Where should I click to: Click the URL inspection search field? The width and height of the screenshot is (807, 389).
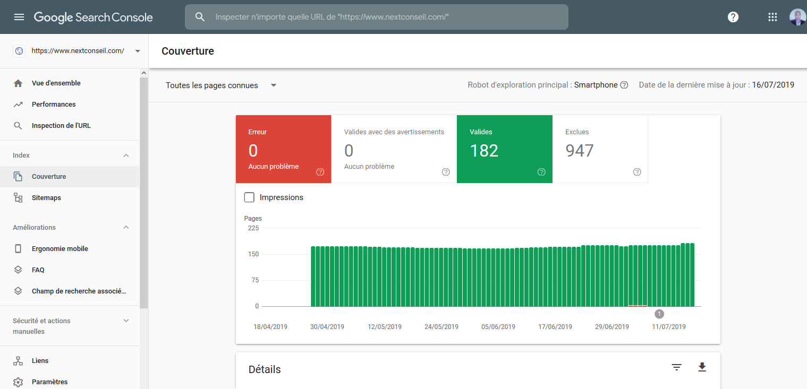[377, 17]
